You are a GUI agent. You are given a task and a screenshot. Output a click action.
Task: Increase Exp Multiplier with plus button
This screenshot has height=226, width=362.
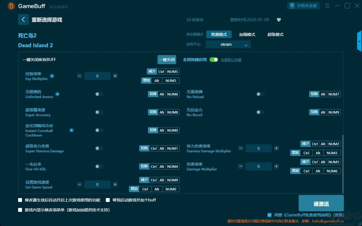tap(115, 76)
